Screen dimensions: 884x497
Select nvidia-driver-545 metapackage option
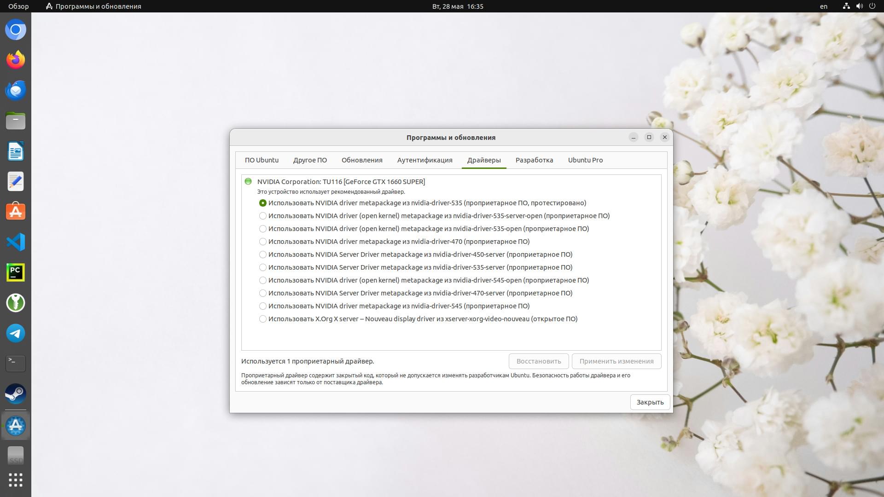(394, 306)
